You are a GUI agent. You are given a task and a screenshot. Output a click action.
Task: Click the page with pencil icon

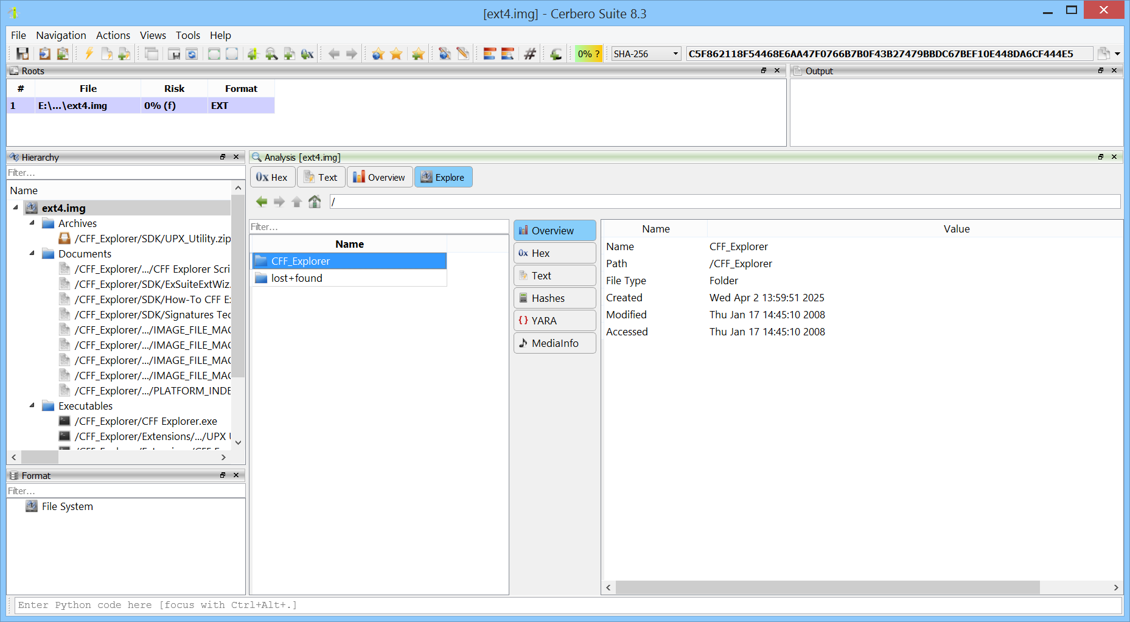pyautogui.click(x=463, y=54)
